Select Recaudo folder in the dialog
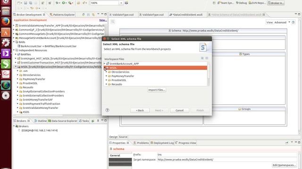302x169 pixels. tap(117, 84)
